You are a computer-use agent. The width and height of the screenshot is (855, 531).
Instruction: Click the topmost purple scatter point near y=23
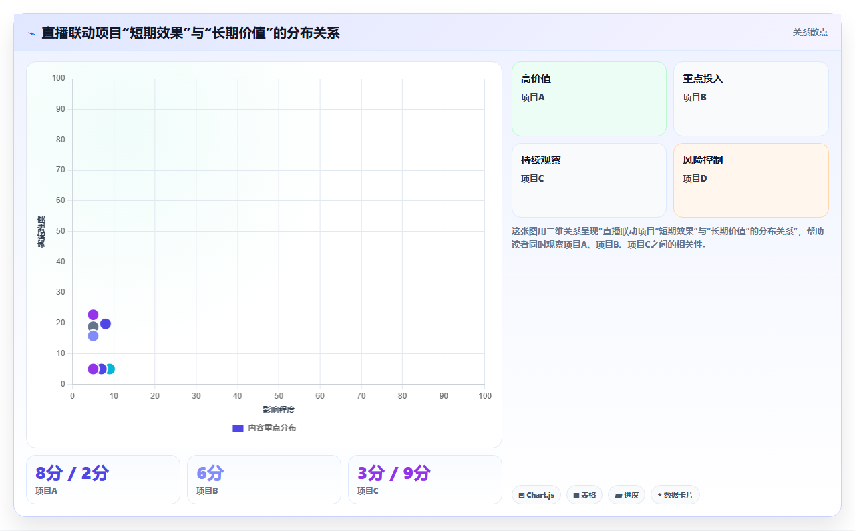[x=93, y=315]
